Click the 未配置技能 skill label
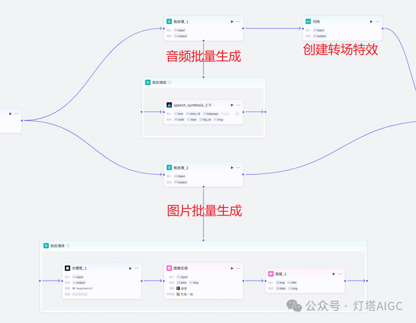 pos(80,294)
